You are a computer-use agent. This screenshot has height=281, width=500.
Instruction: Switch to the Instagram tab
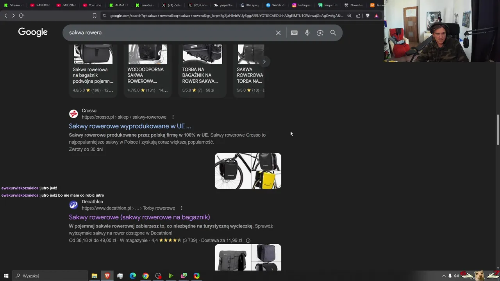(302, 5)
